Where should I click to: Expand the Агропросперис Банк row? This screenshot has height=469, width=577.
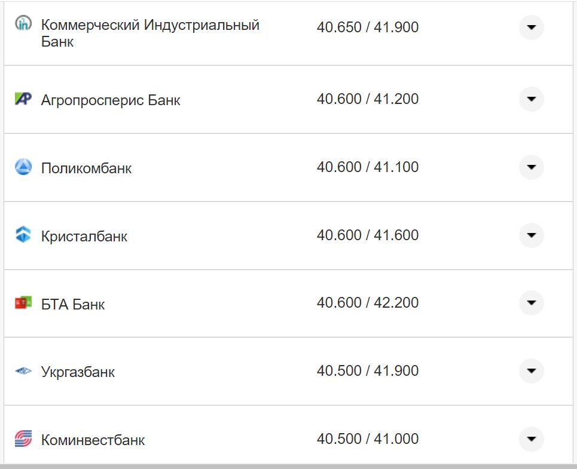point(531,99)
